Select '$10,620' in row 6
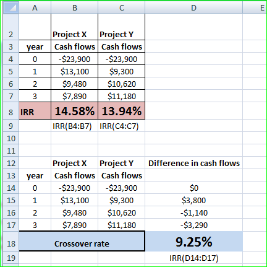The image size is (267, 267). (x=122, y=84)
